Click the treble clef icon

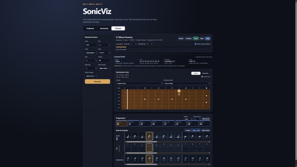click(x=117, y=139)
